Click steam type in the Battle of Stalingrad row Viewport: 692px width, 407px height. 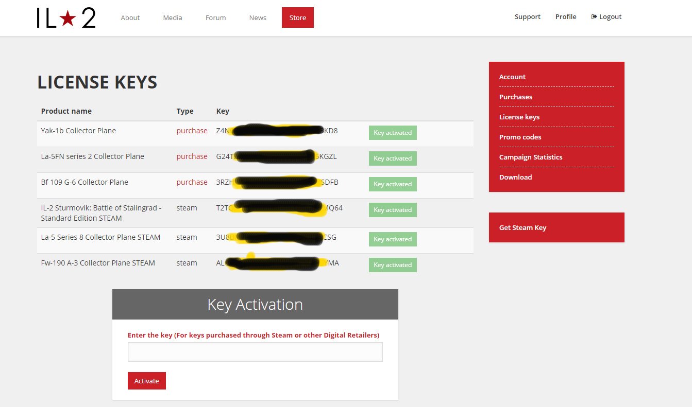pos(187,208)
